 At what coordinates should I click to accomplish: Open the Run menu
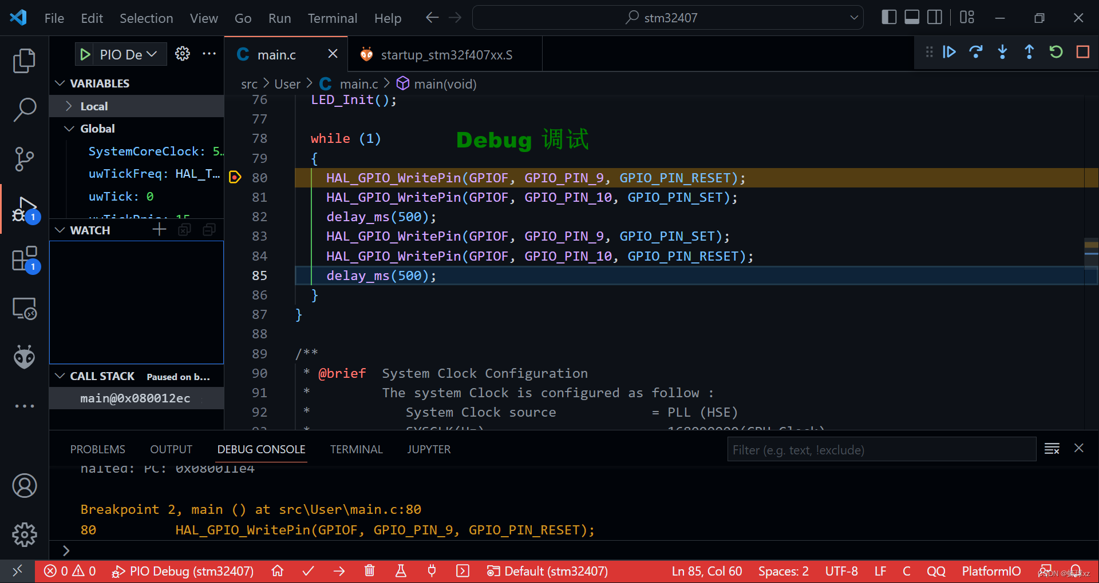point(279,18)
